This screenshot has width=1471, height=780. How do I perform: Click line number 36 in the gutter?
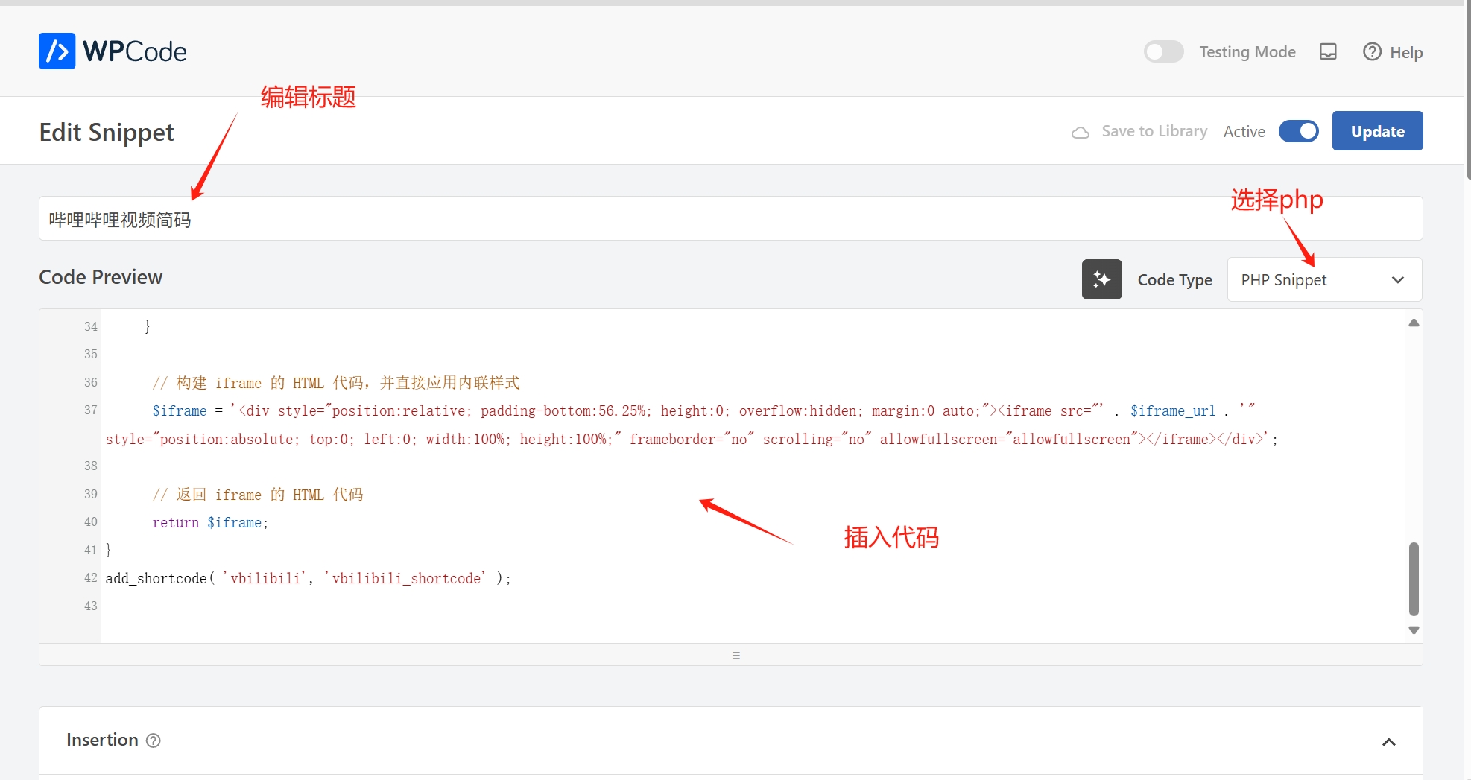pos(91,382)
